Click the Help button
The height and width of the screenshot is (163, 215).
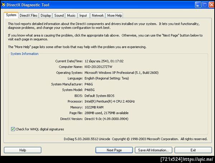[23, 150]
